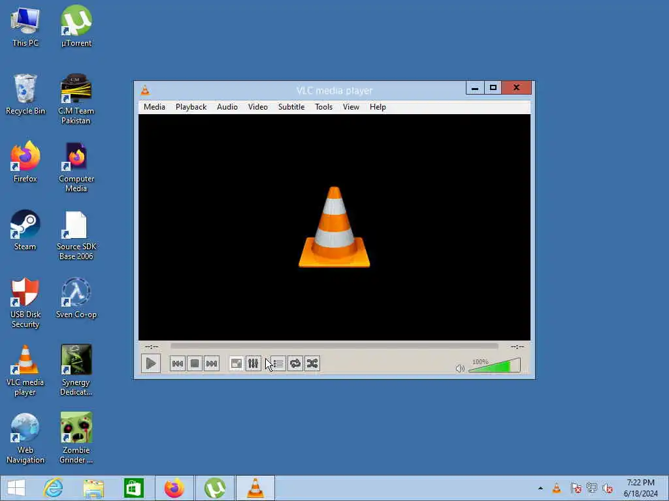Select the This PC desktop icon

(x=25, y=27)
